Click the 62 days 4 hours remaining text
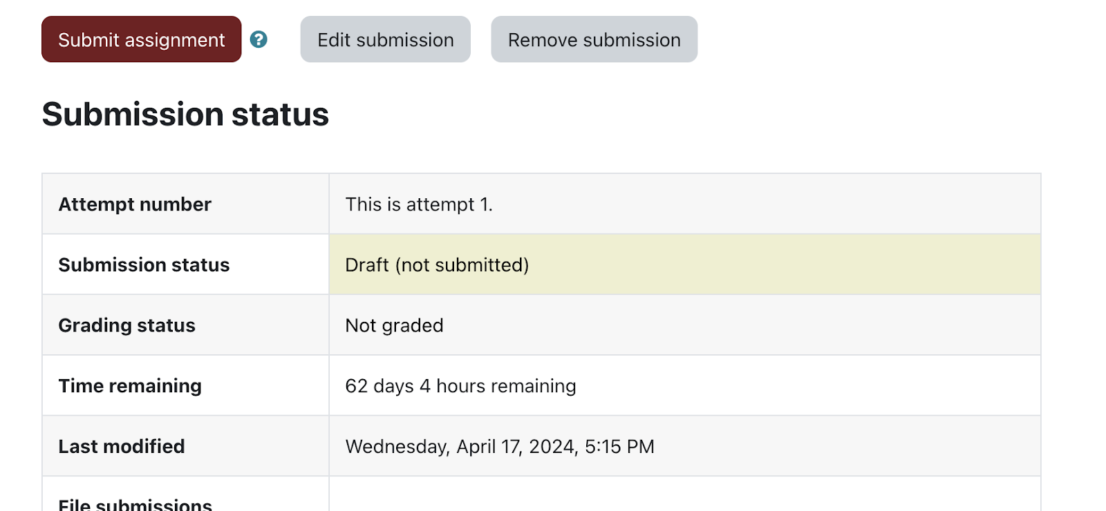Viewport: 1106px width, 511px height. coord(460,385)
